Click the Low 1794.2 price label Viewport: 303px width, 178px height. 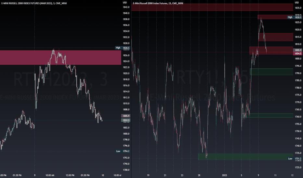coord(123,151)
